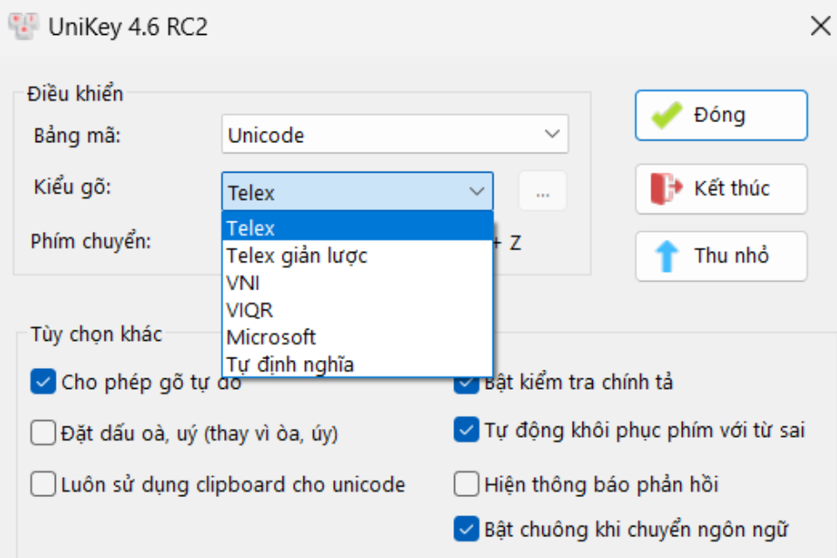Screen dimensions: 837x558
Task: Enable 'Luôn sử dụng clipboard cho unicode'
Action: pos(43,484)
